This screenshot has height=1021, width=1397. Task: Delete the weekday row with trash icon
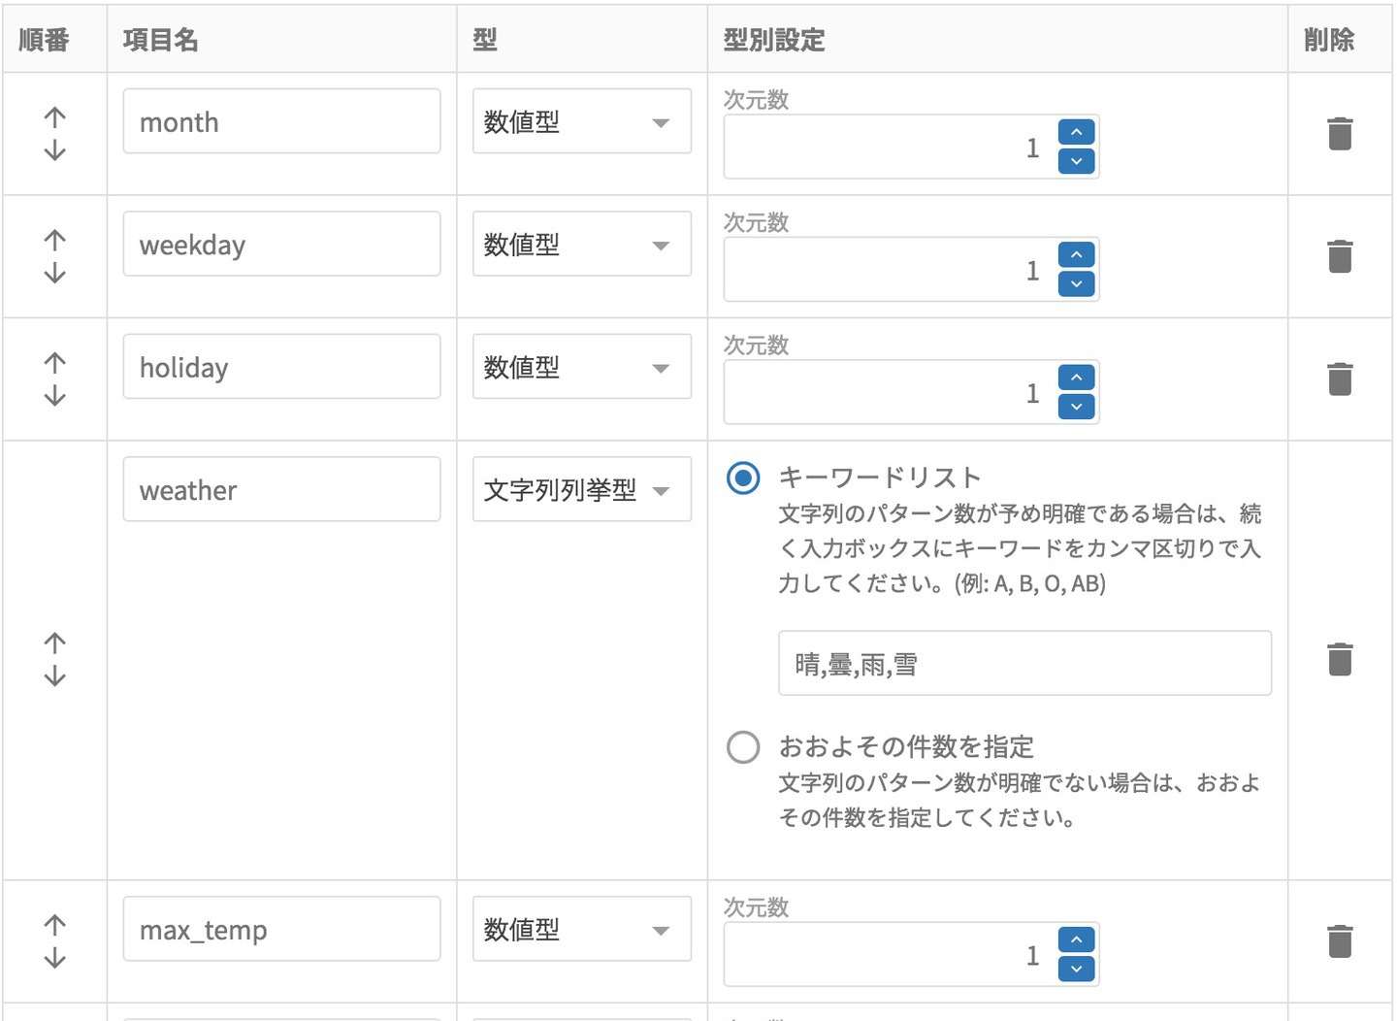[x=1340, y=256]
